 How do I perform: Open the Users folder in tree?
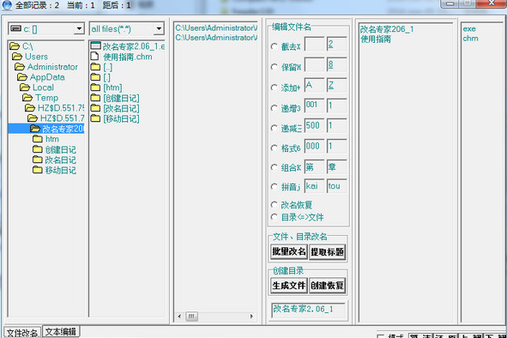click(x=30, y=57)
